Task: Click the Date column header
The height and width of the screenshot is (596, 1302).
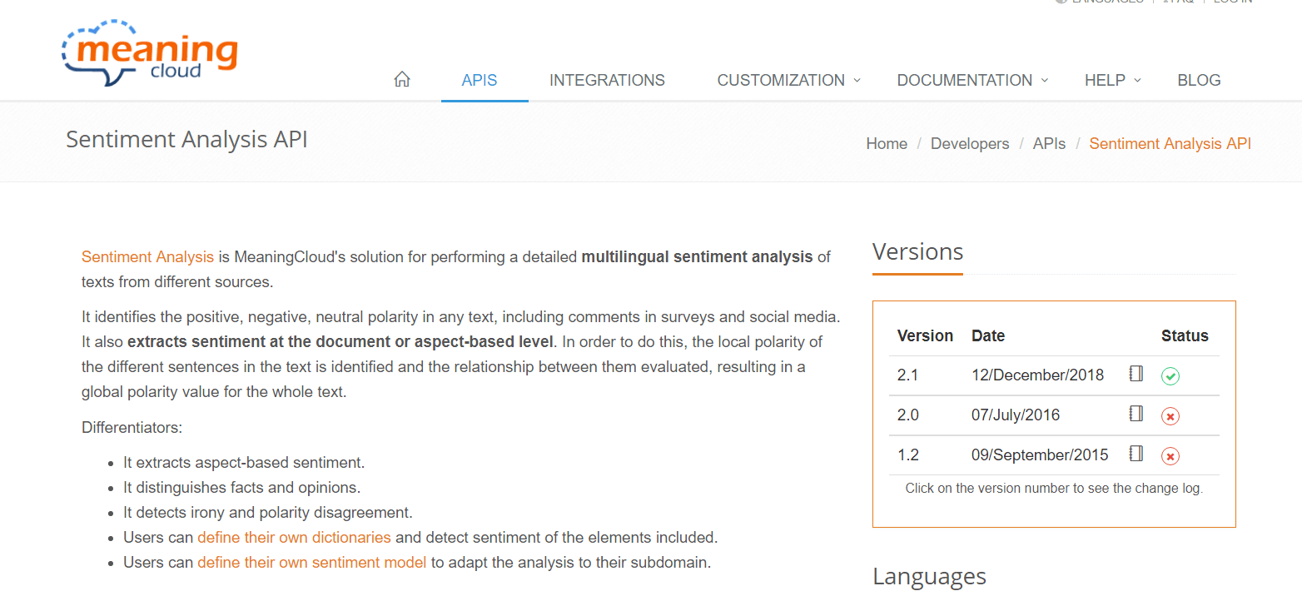Action: coord(988,336)
